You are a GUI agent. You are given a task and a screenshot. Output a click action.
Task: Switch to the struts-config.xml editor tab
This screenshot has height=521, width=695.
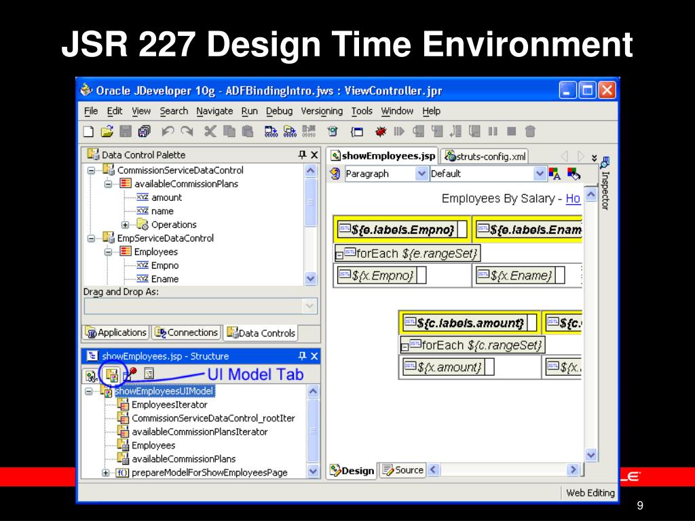[485, 157]
